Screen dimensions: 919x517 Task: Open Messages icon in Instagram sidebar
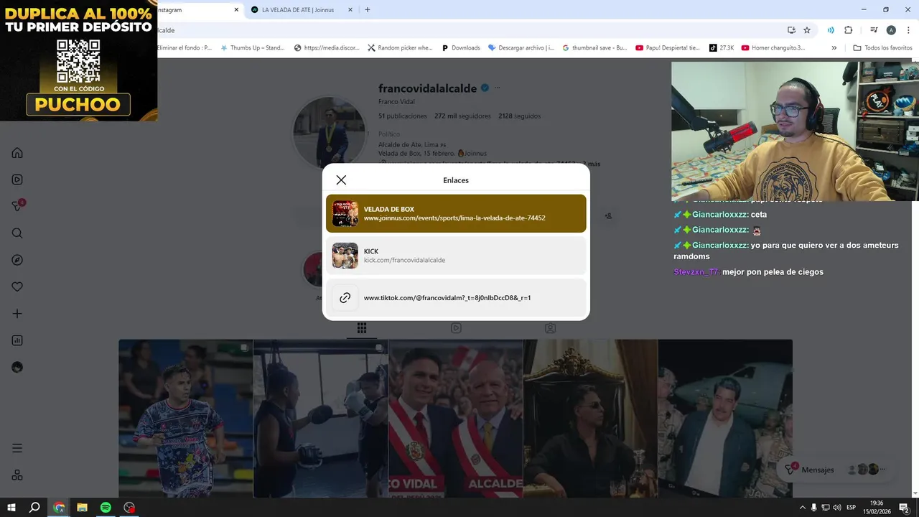[17, 206]
